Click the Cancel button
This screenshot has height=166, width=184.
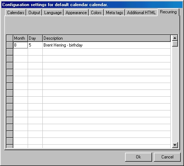tap(167, 157)
